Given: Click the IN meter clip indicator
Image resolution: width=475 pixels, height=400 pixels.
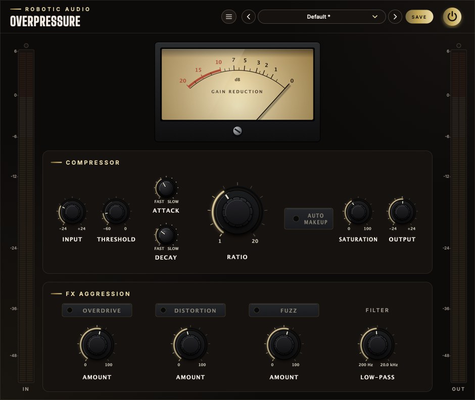Looking at the screenshot, I should click(26, 45).
